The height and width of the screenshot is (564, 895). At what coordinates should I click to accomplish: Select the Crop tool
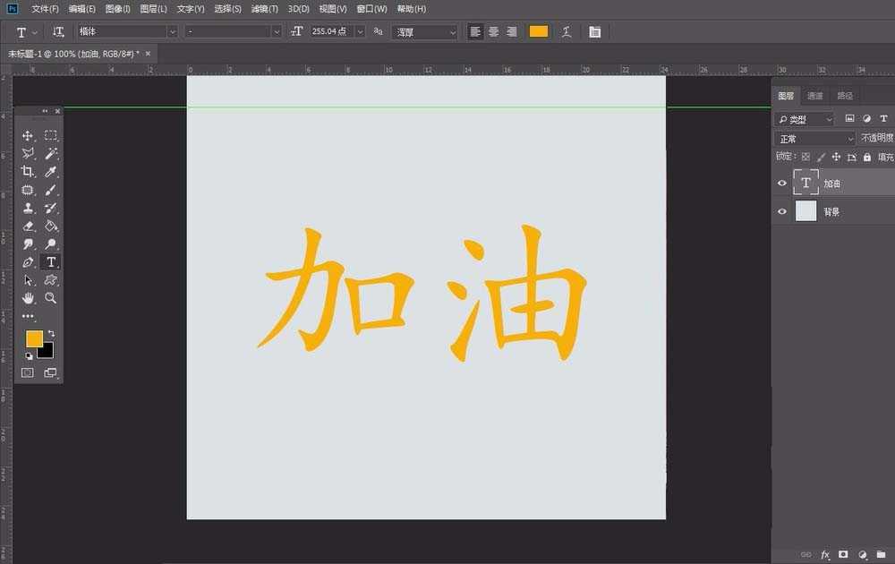click(28, 172)
